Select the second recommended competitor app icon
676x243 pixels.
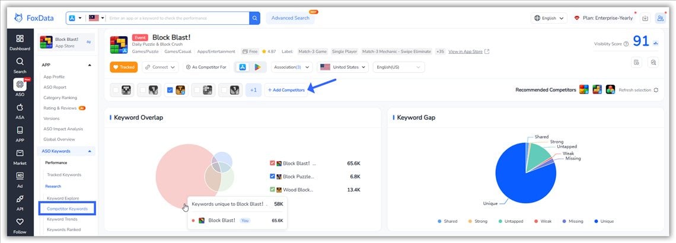(597, 89)
